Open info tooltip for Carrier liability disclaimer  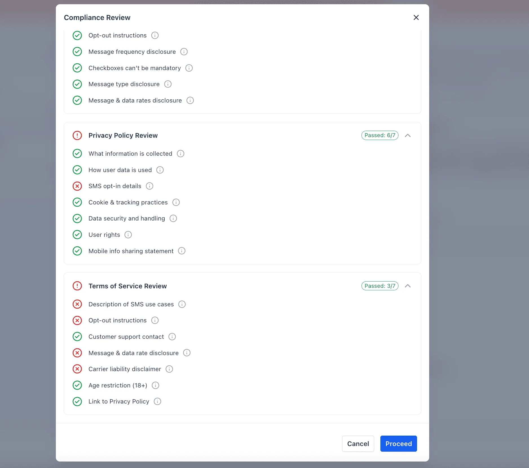click(x=169, y=369)
